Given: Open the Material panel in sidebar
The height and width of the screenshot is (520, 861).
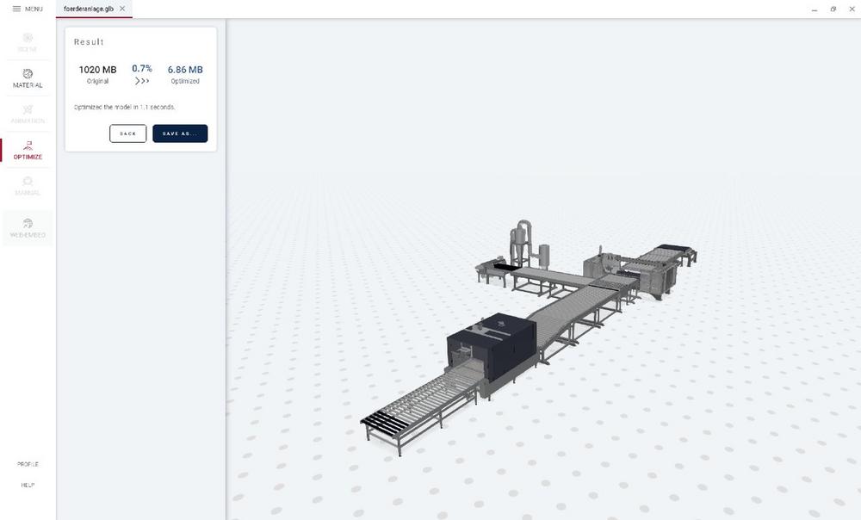Looking at the screenshot, I should coord(28,78).
